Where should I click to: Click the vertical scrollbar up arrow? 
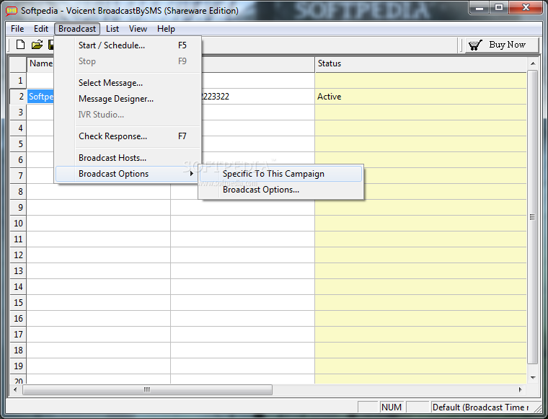tap(533, 63)
